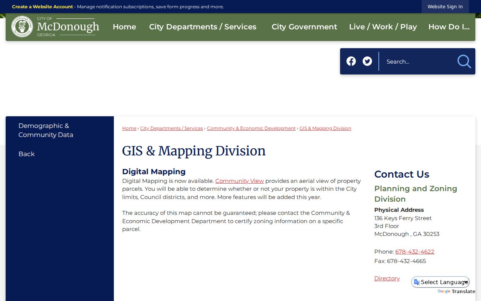
Task: Open the Directory link
Action: pyautogui.click(x=387, y=278)
